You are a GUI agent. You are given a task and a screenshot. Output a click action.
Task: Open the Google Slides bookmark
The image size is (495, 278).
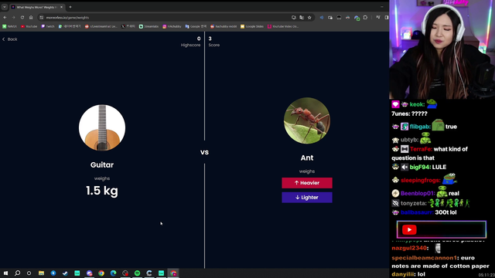tap(252, 26)
